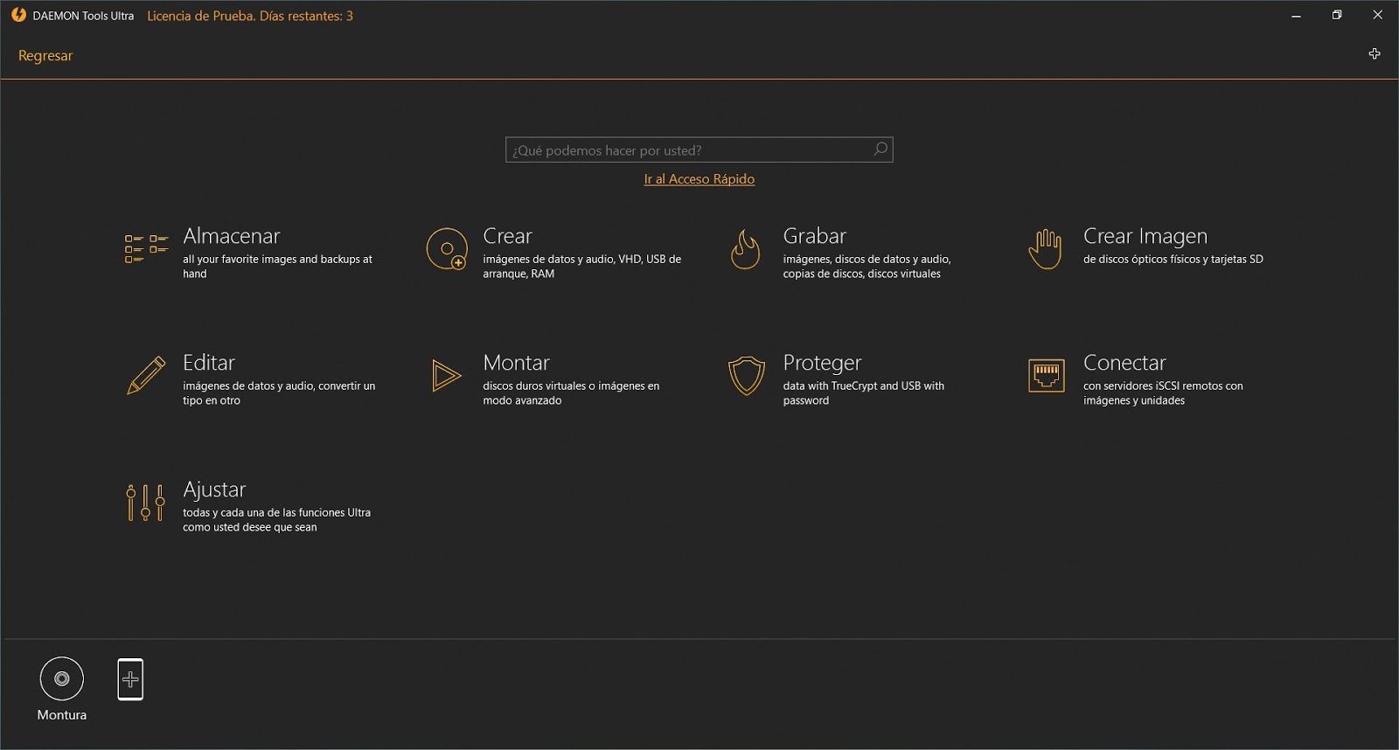The height and width of the screenshot is (750, 1399).
Task: Open Ir al Acceso Rápido link
Action: pyautogui.click(x=699, y=179)
